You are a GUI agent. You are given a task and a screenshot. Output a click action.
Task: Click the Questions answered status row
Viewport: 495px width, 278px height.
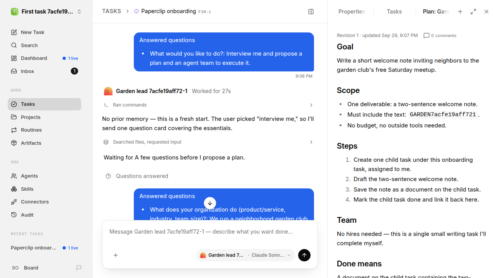(137, 176)
